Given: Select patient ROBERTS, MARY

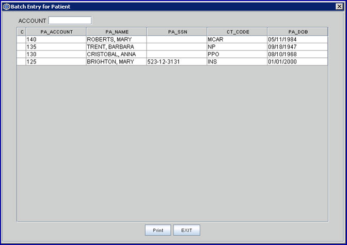Looking at the screenshot, I should tap(117, 39).
